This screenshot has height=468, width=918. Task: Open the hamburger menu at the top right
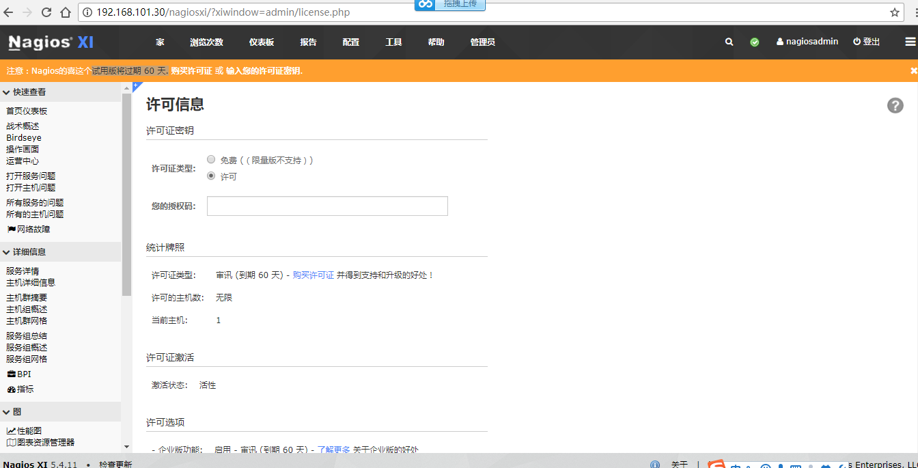[910, 42]
